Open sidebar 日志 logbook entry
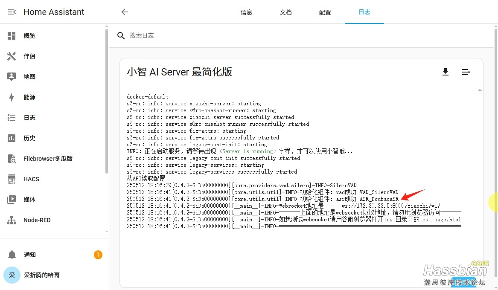 click(53, 118)
